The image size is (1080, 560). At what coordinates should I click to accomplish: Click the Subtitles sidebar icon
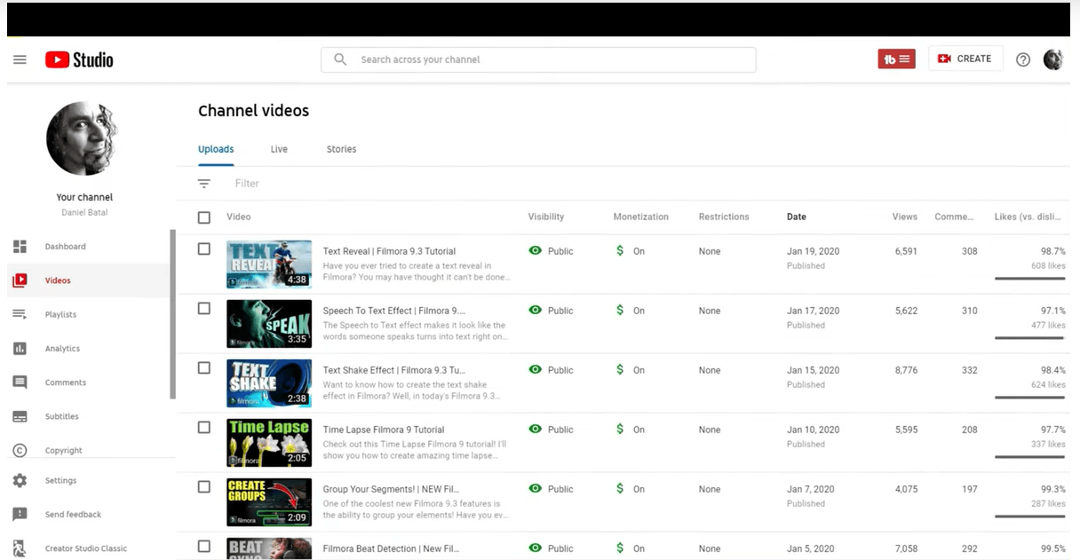click(20, 416)
